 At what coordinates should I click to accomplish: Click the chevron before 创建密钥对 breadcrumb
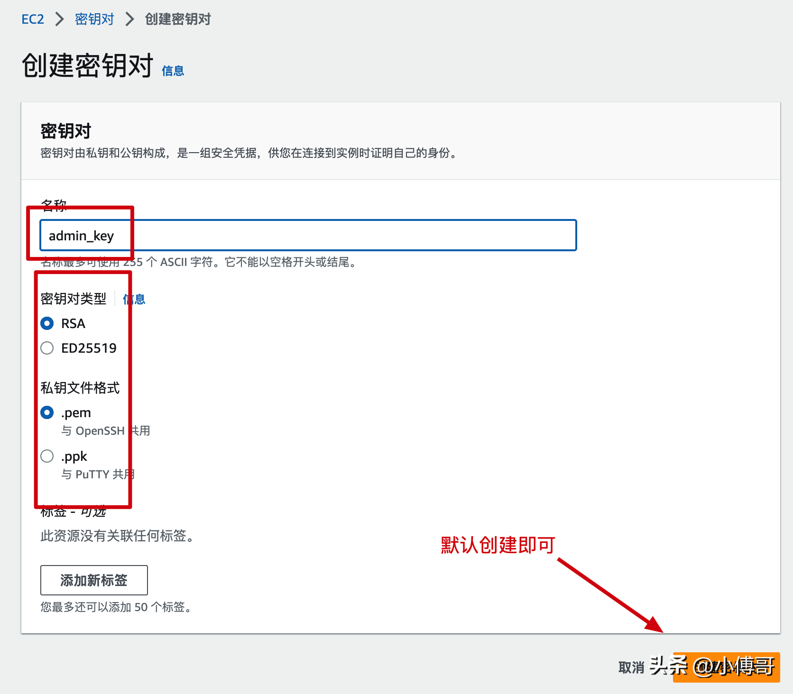(129, 19)
